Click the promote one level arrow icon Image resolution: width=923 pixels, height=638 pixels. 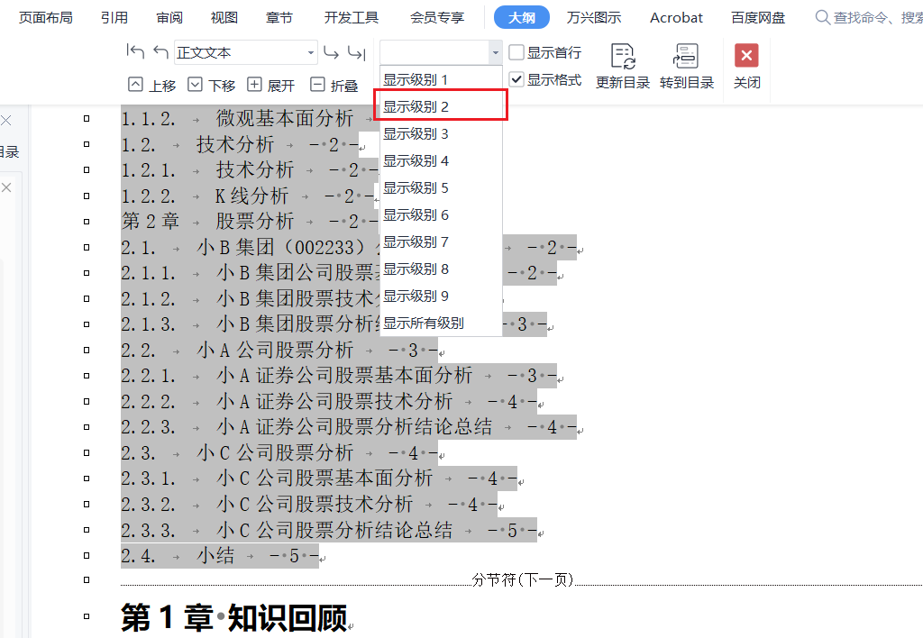point(160,52)
